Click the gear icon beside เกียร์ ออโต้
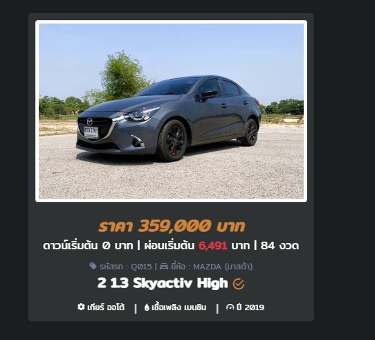The height and width of the screenshot is (340, 375). point(81,307)
